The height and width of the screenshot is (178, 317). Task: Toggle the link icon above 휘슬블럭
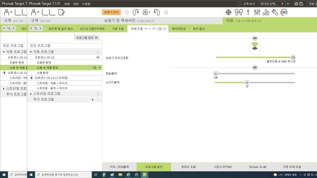click(x=255, y=67)
